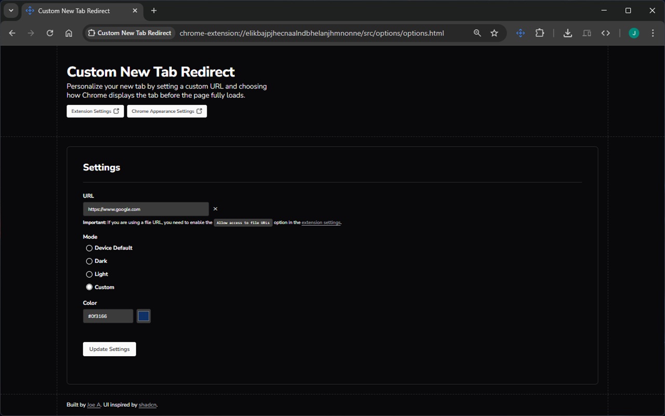Expand the tab search dropdown arrow

coord(11,10)
